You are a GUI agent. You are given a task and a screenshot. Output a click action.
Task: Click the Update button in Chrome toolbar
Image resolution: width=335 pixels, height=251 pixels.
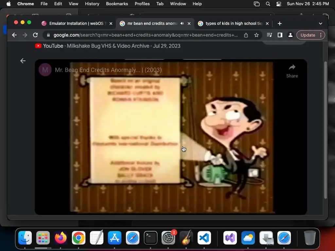click(x=308, y=35)
